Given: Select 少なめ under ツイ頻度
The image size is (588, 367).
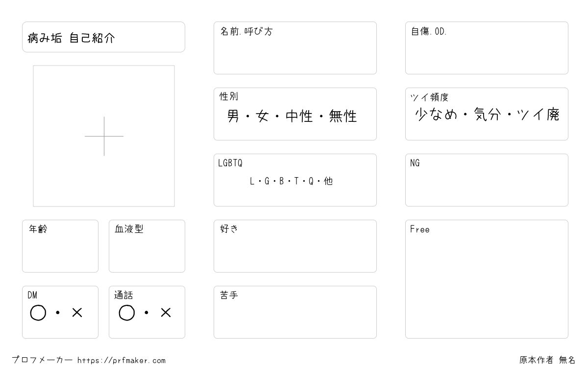Looking at the screenshot, I should click(436, 115).
